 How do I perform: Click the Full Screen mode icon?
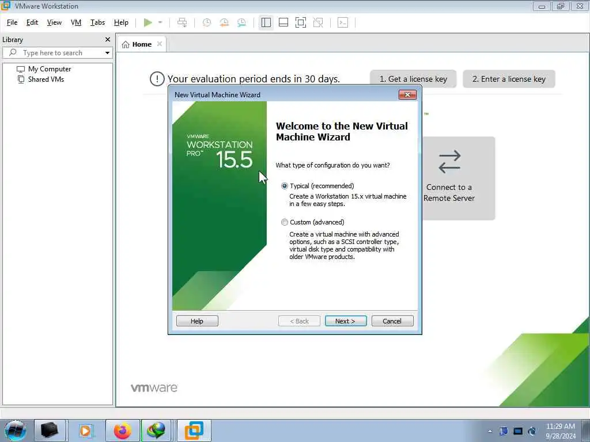point(301,22)
